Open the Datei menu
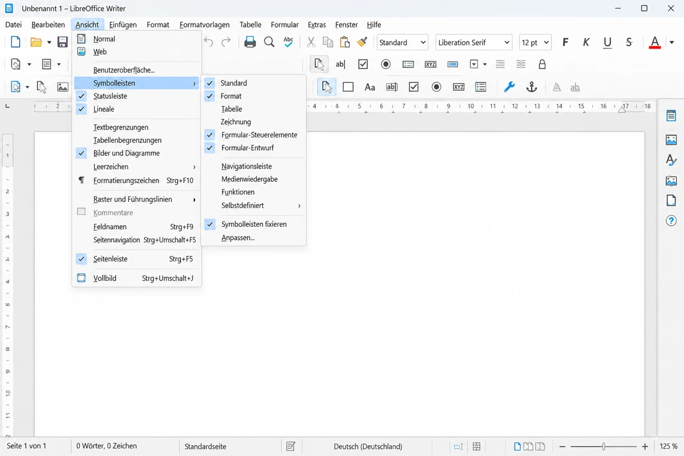 (14, 25)
